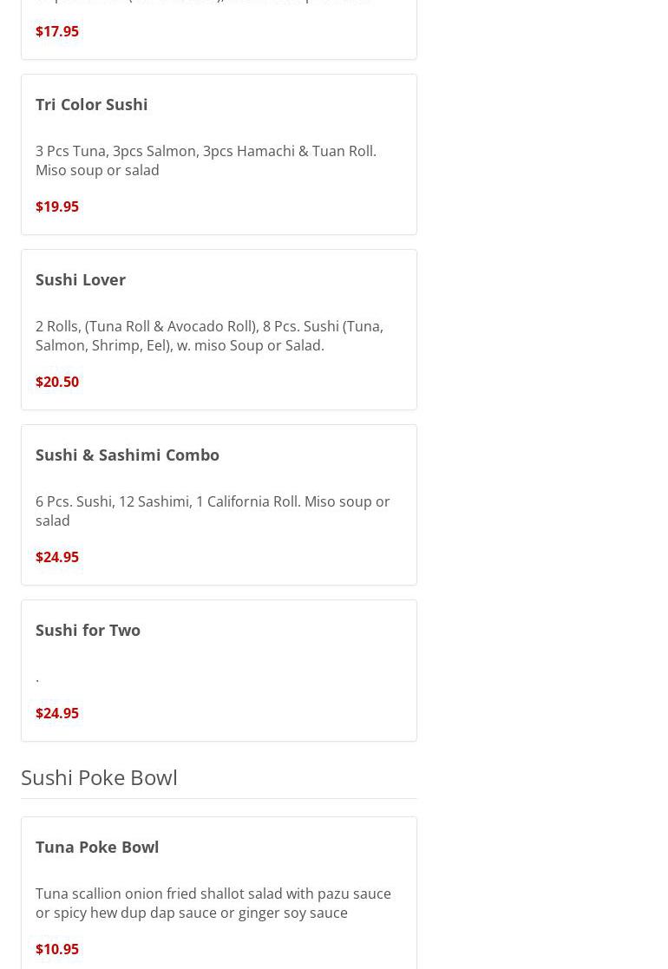Select the $10.95 price label
668x969 pixels.
point(57,949)
